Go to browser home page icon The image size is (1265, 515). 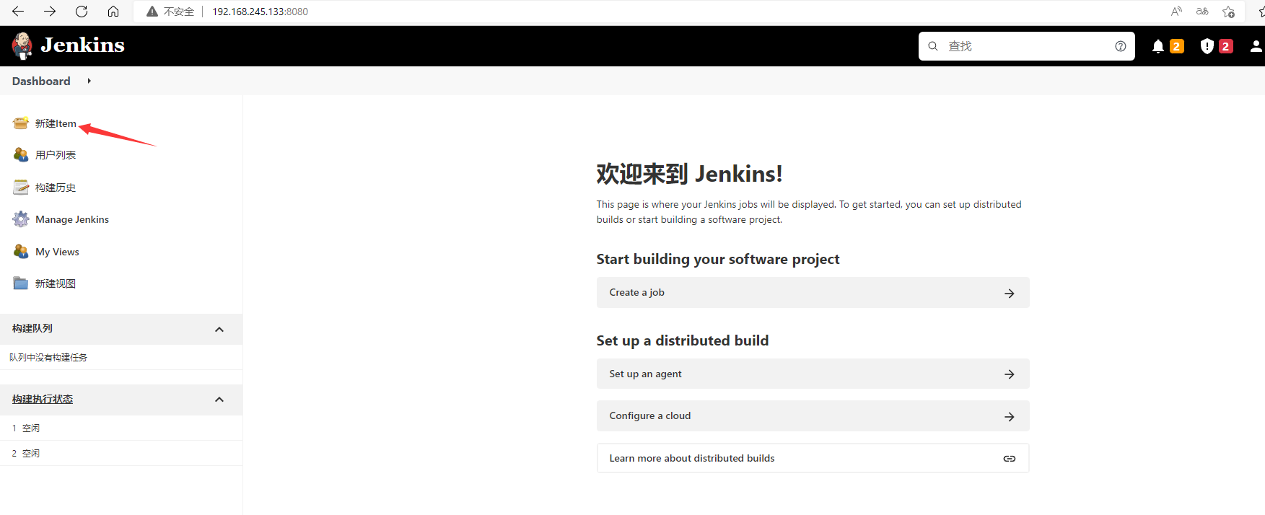113,12
